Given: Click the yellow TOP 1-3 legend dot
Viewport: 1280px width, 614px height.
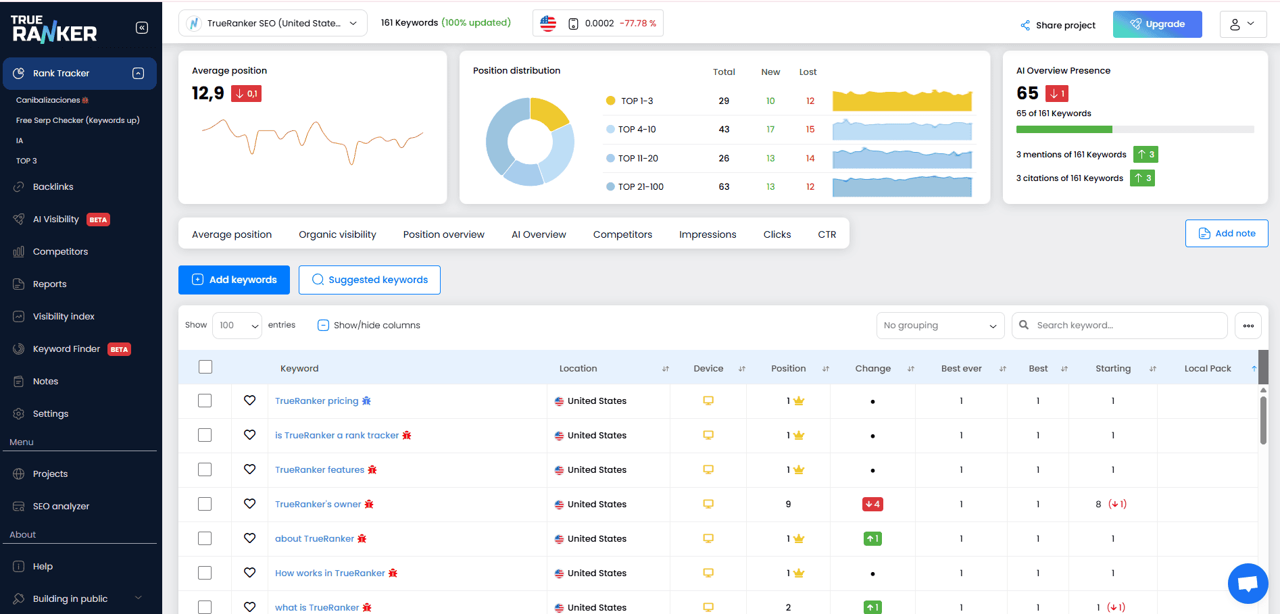Looking at the screenshot, I should click(x=610, y=101).
